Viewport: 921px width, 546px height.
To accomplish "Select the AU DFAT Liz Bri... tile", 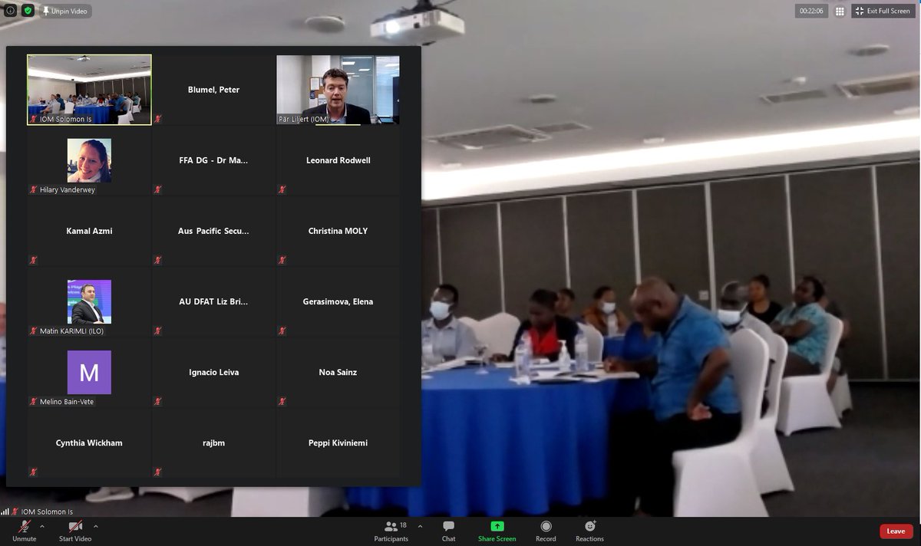I will click(x=213, y=301).
